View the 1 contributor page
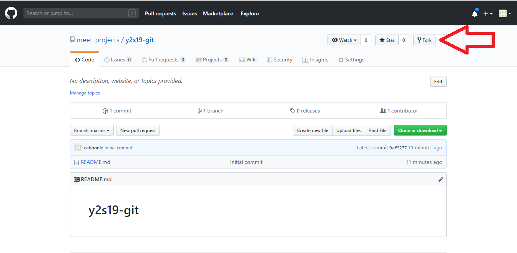 coord(399,111)
